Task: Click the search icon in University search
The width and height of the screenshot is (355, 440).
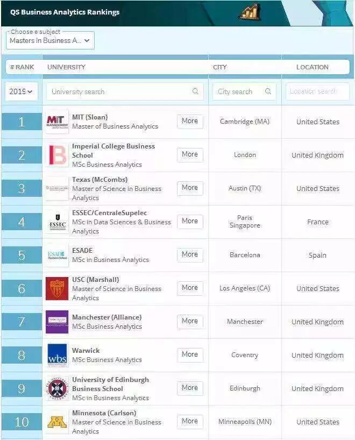Action: pos(195,91)
